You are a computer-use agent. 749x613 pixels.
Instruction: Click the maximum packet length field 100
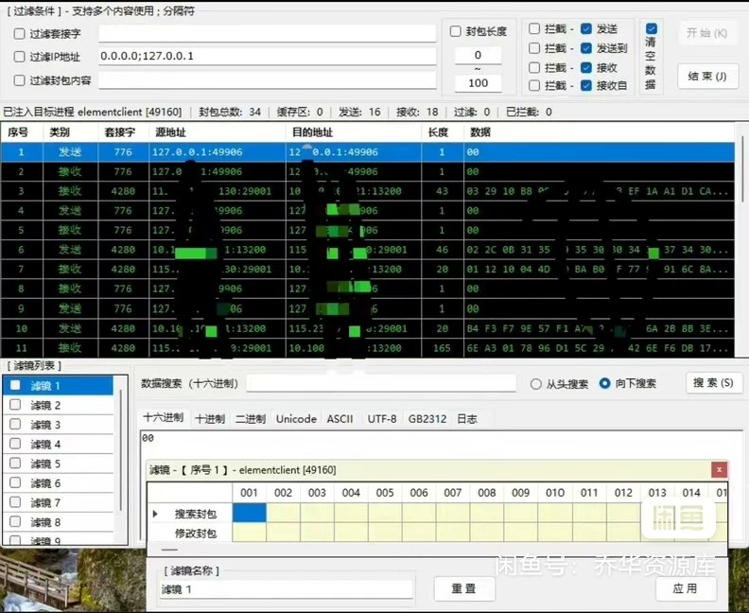pyautogui.click(x=478, y=83)
